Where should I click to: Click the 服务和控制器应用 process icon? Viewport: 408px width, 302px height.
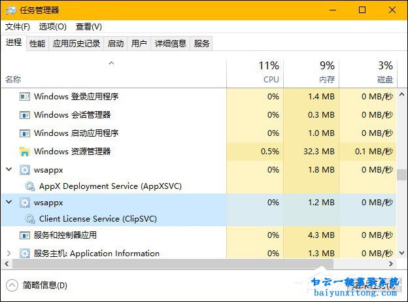tap(25, 235)
